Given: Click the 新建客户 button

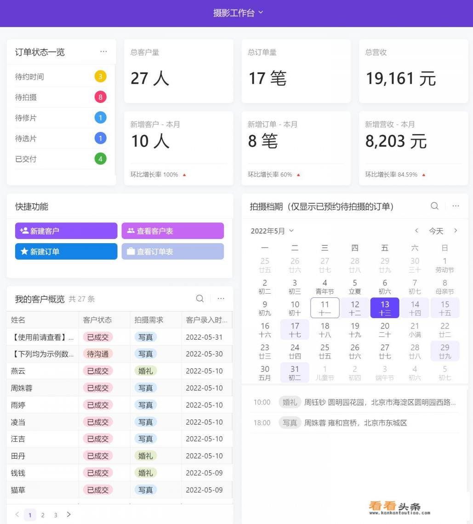Looking at the screenshot, I should pyautogui.click(x=66, y=231).
